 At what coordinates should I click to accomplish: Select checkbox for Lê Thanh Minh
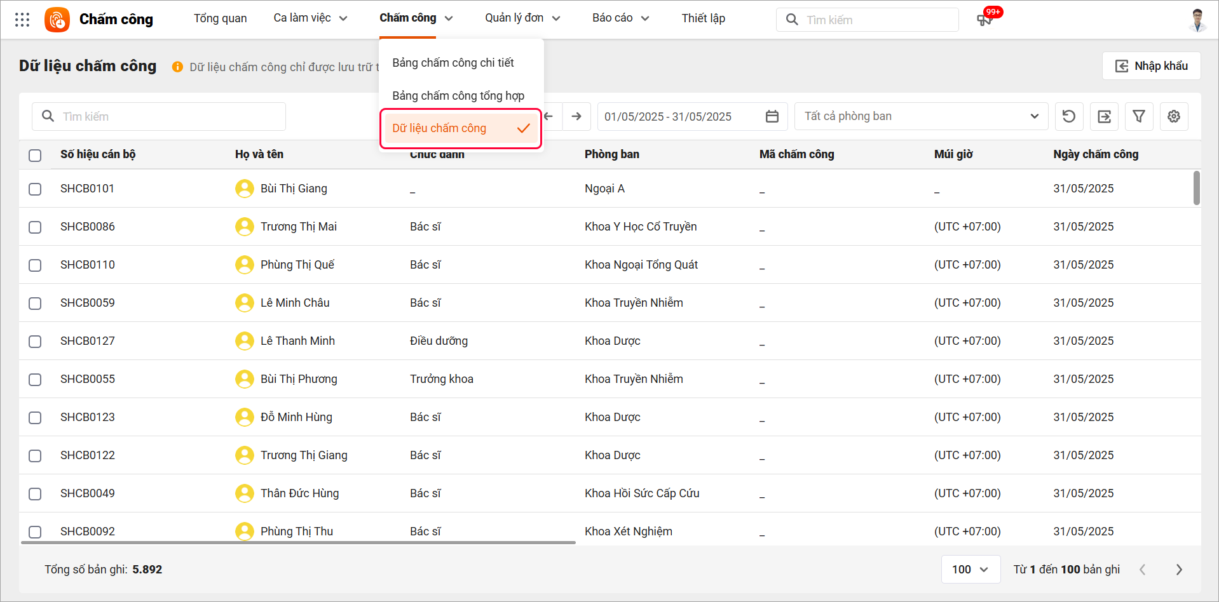(35, 342)
